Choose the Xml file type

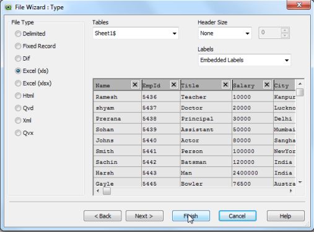tap(23, 121)
